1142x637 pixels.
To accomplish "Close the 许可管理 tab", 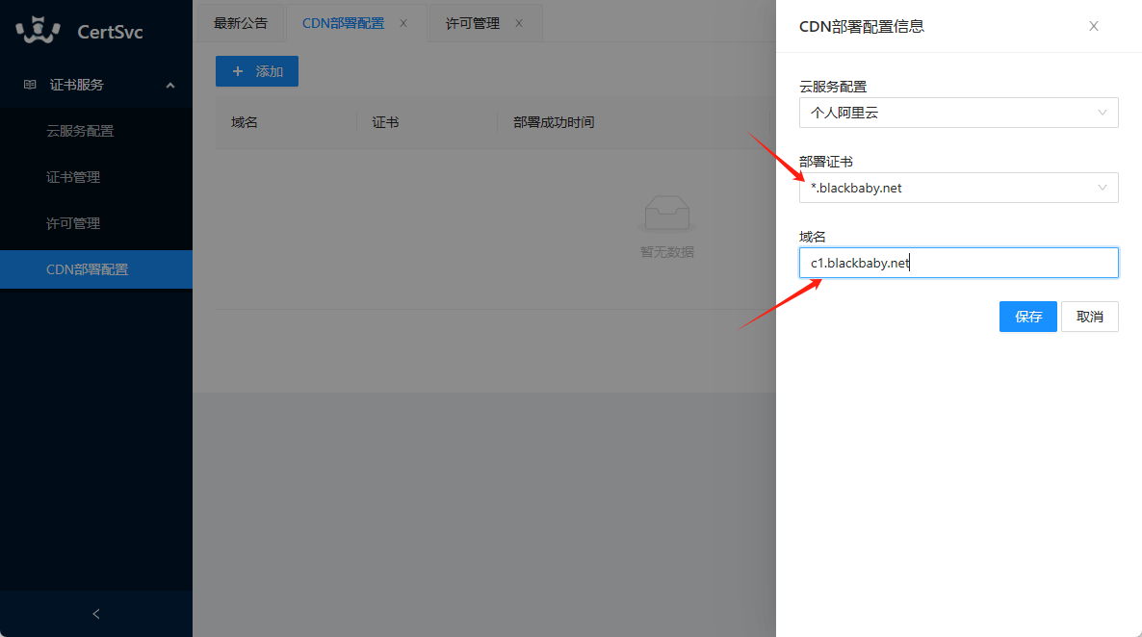I will coord(518,22).
